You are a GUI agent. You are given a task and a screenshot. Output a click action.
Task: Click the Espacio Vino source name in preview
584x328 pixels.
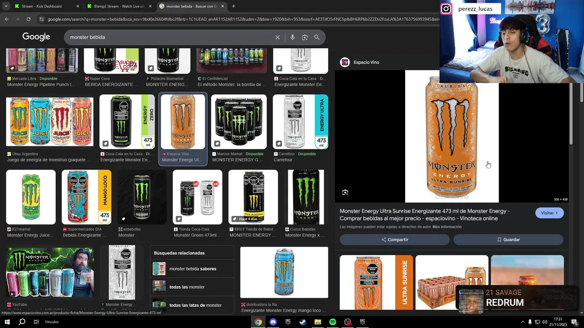366,62
